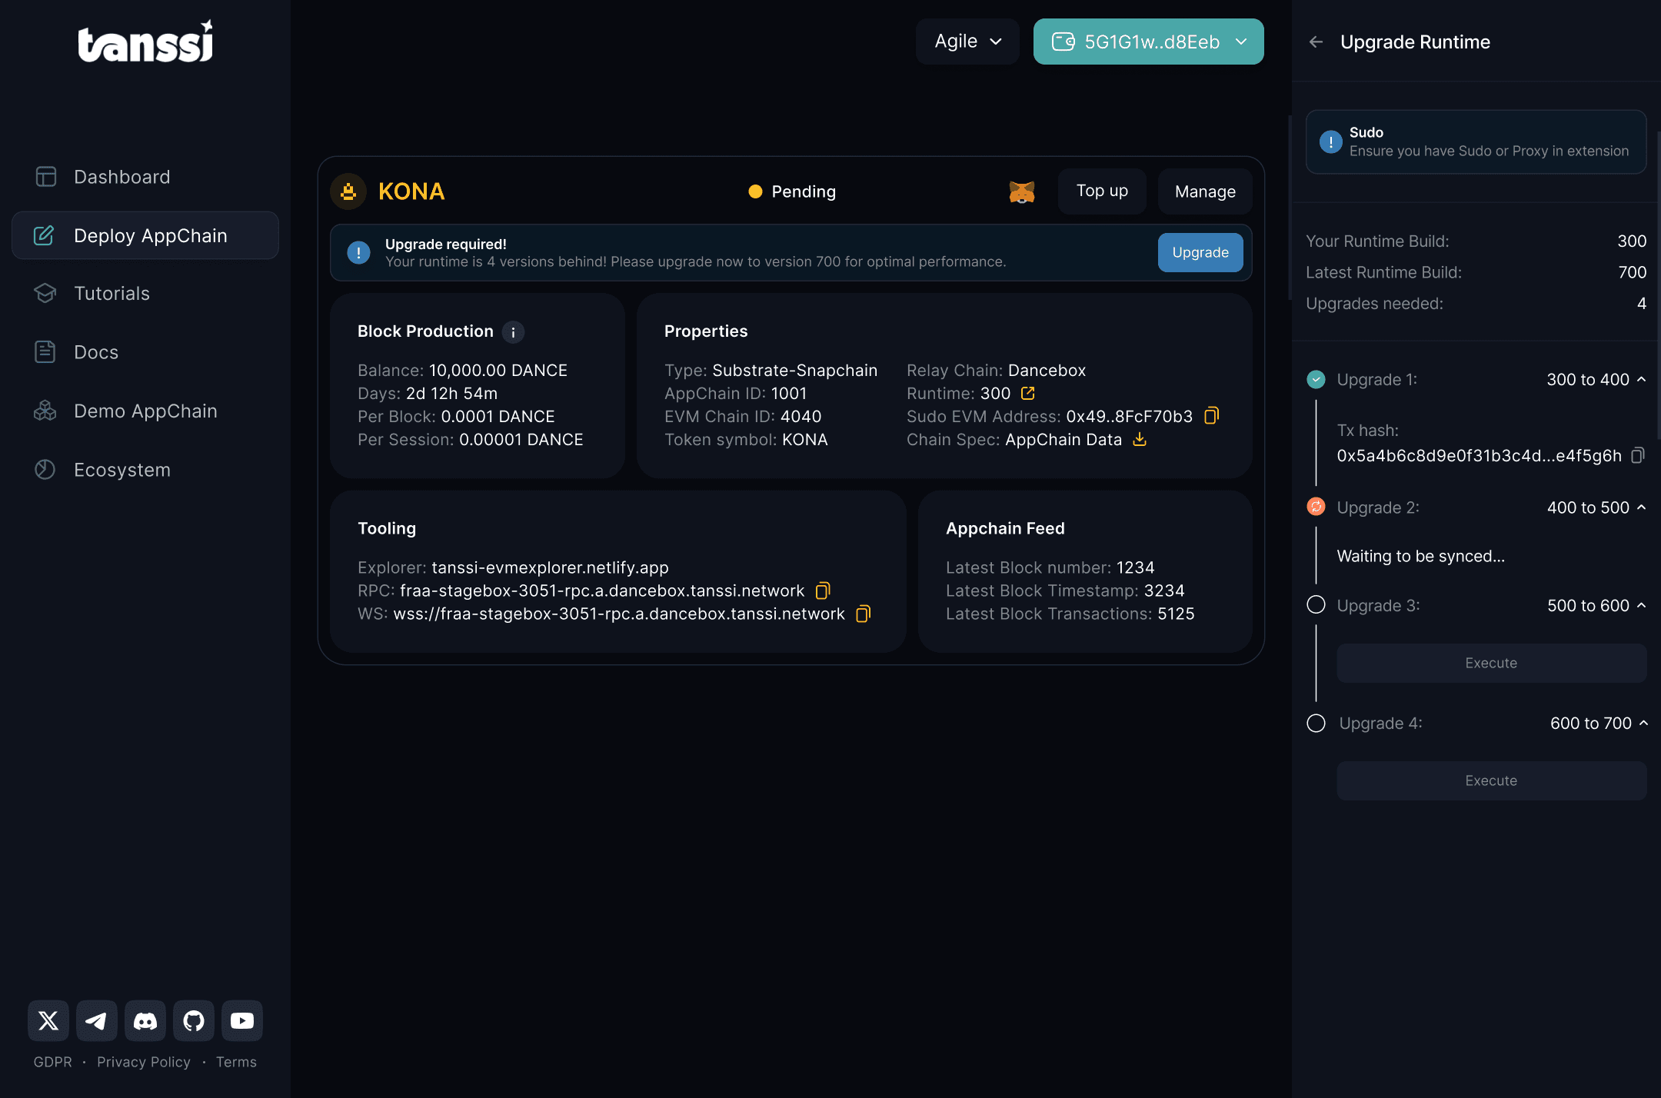
Task: Click Latest Runtime Build value 700
Action: coord(1633,272)
